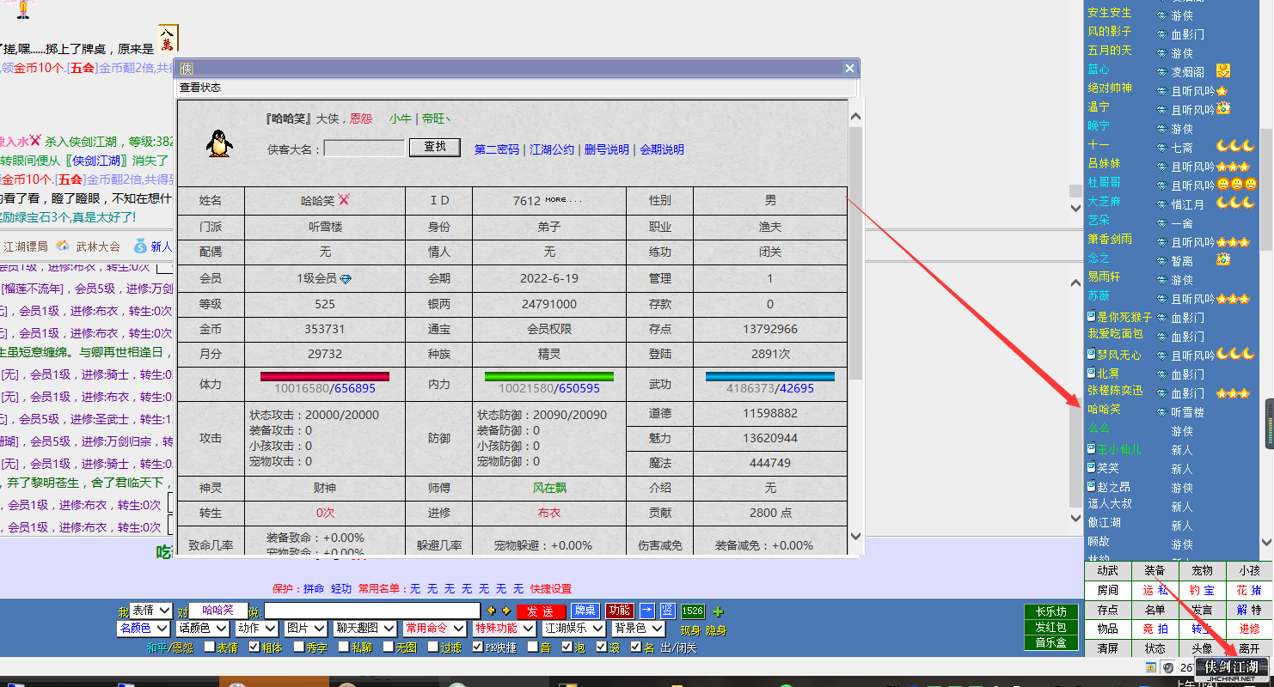The image size is (1274, 687).
Task: Click the red 发送 send button
Action: coord(541,611)
